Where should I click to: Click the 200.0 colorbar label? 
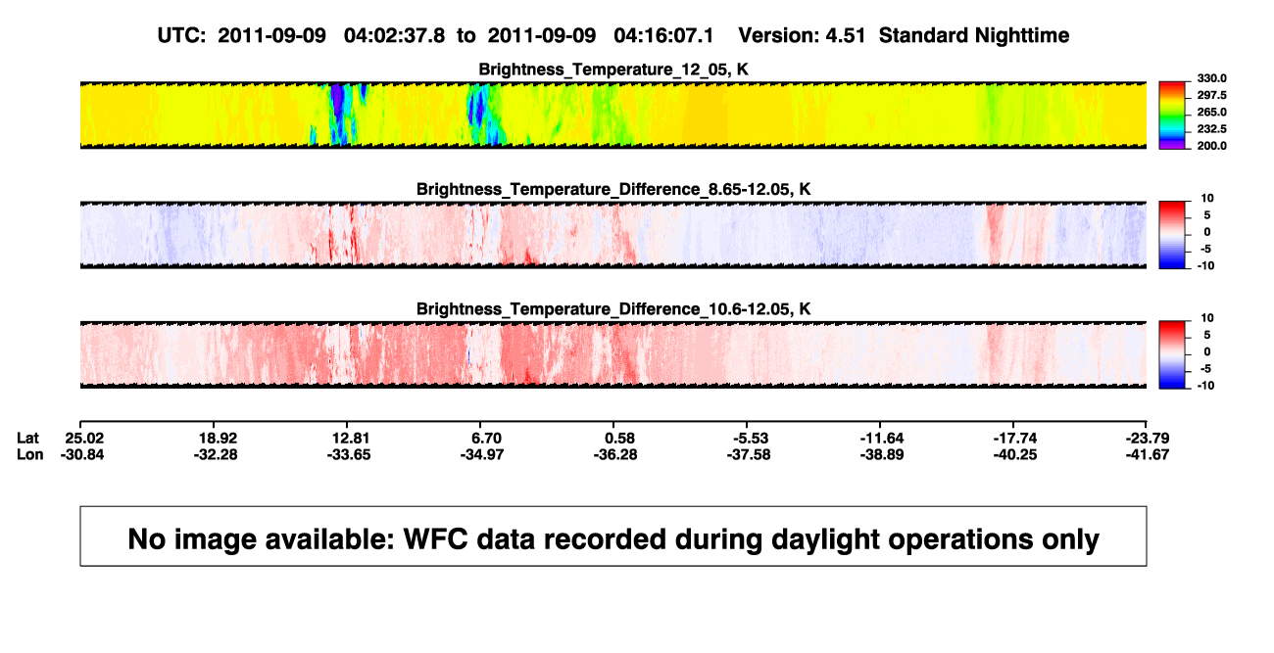coord(1212,145)
